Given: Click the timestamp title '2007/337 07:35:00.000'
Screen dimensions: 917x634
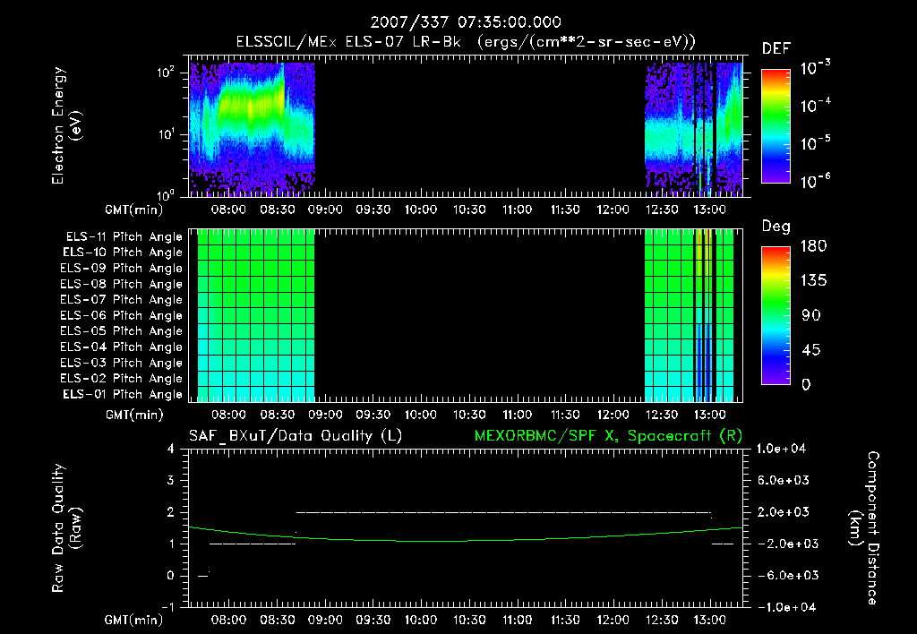Looking at the screenshot, I should point(466,22).
